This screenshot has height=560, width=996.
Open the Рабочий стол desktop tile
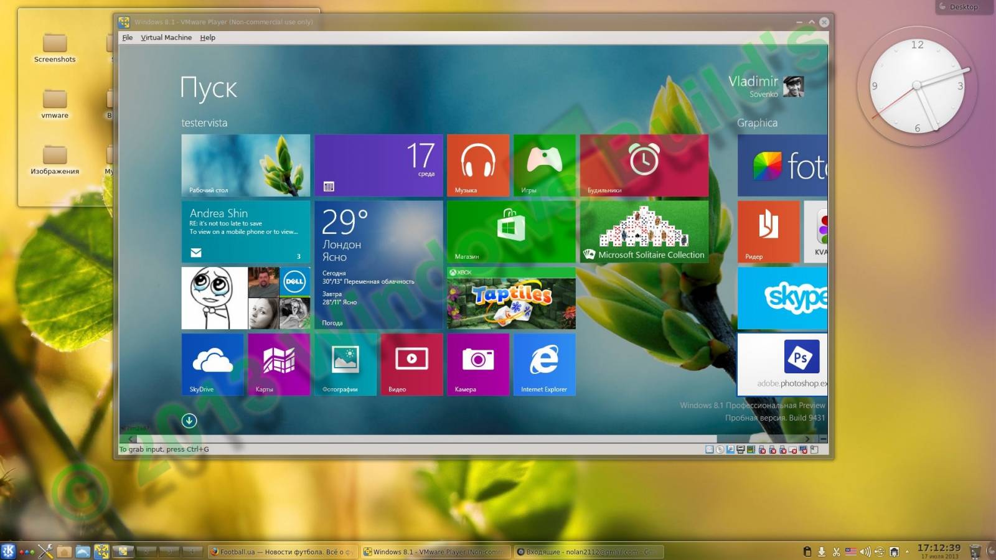tap(245, 166)
